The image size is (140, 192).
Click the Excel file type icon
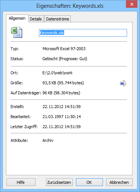coord(17,32)
